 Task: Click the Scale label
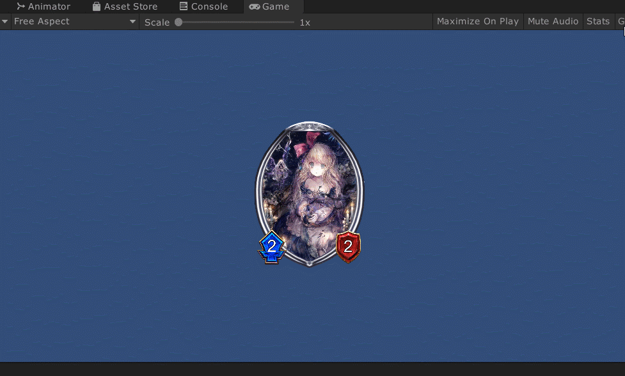[x=157, y=23]
